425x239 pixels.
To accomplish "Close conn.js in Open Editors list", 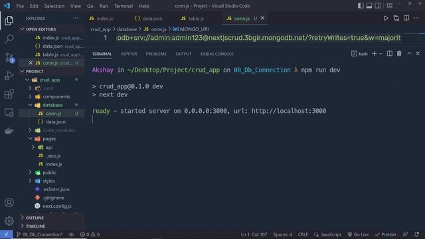I will [31, 63].
